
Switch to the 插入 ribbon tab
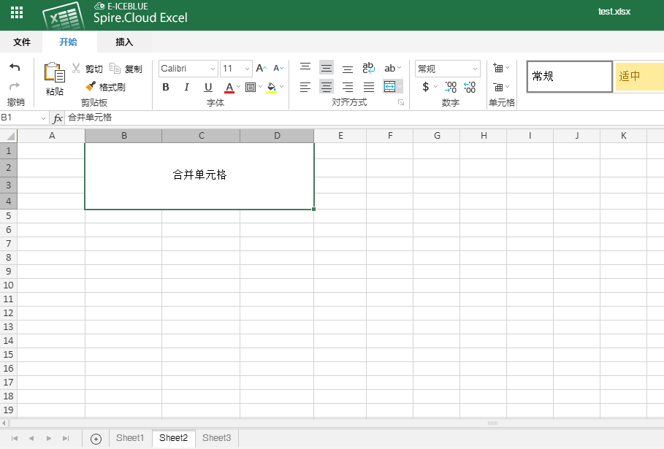pyautogui.click(x=123, y=42)
